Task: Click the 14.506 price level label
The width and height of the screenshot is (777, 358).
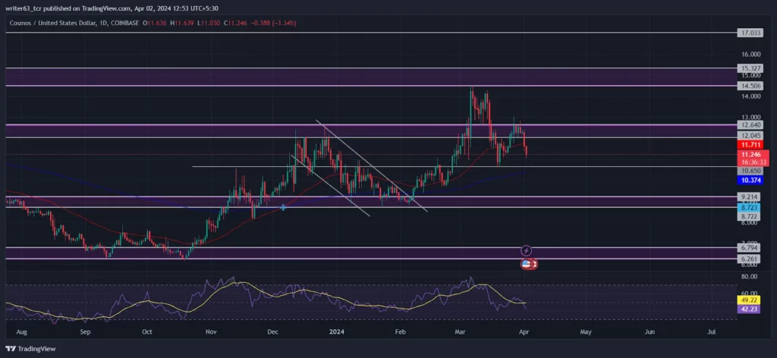Action: coord(749,86)
